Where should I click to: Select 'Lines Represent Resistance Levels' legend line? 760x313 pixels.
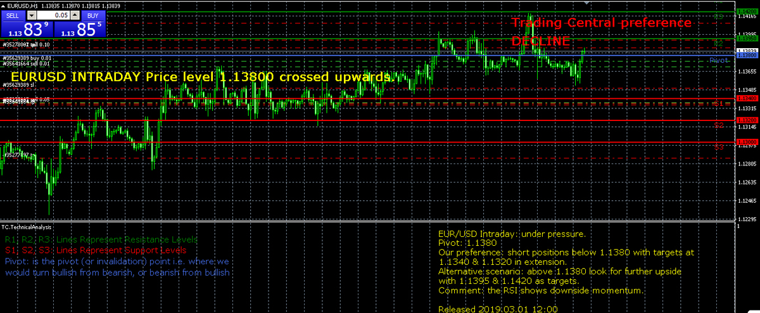coord(127,240)
